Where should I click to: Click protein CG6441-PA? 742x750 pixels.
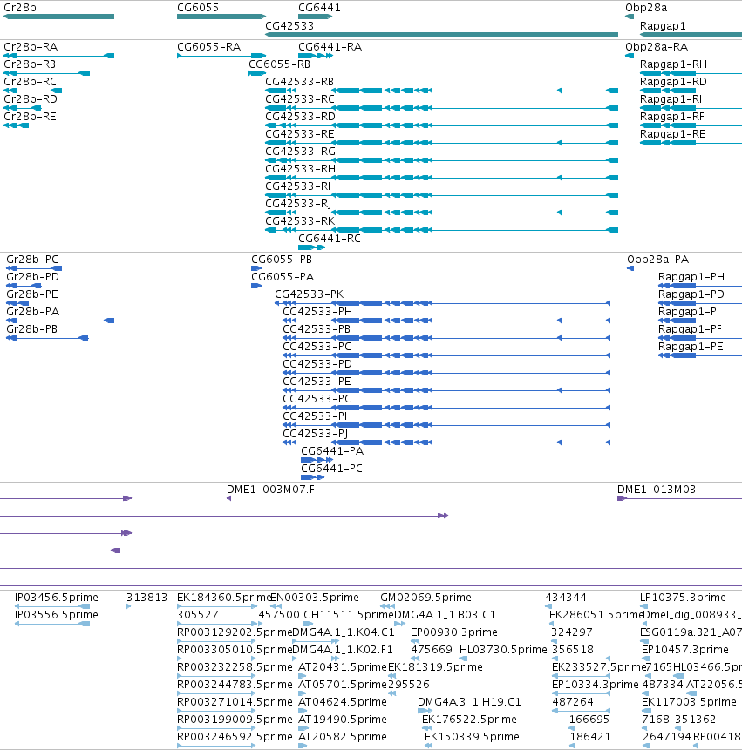(x=332, y=451)
